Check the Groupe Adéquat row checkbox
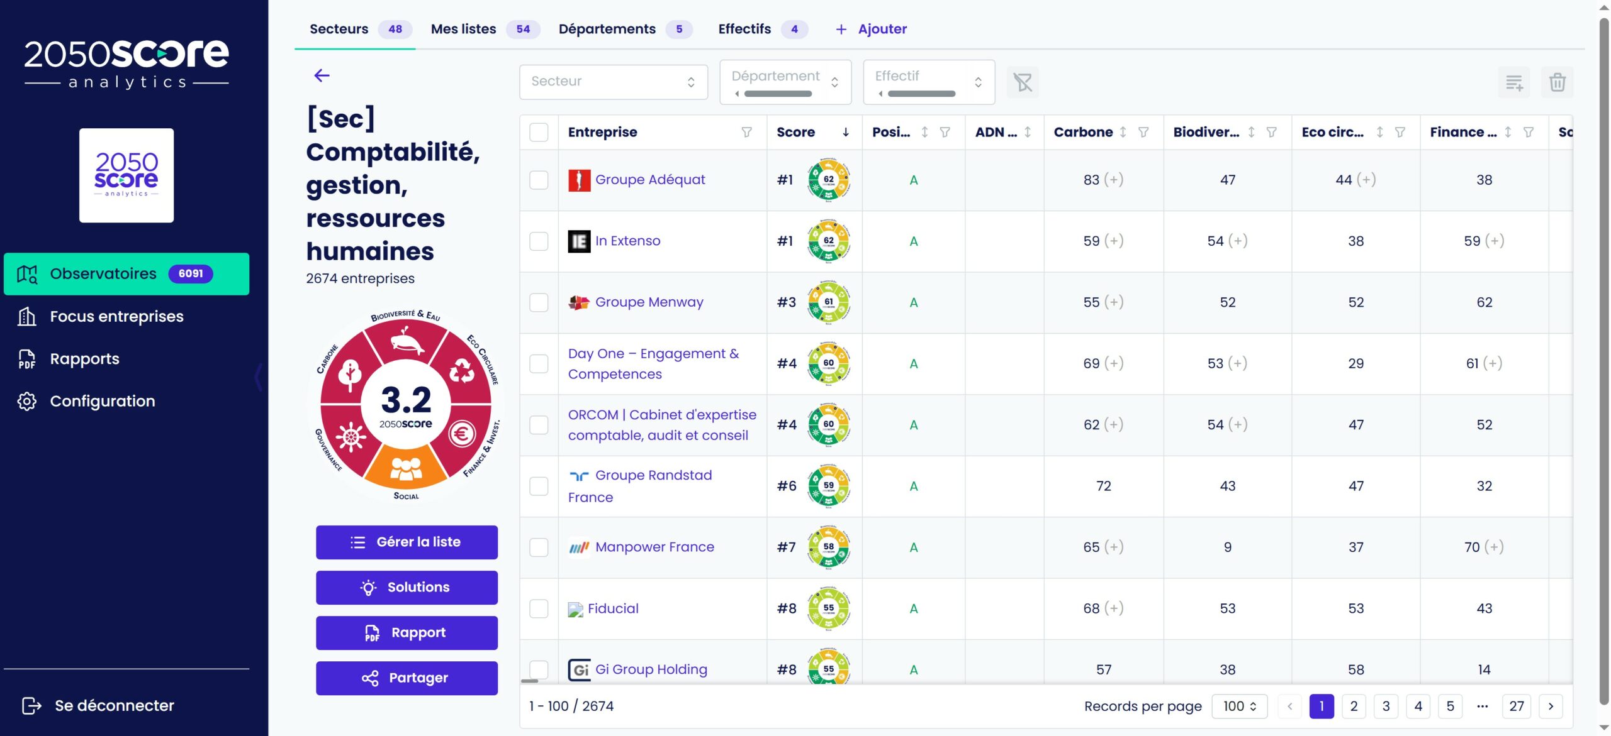The width and height of the screenshot is (1611, 736). click(539, 180)
